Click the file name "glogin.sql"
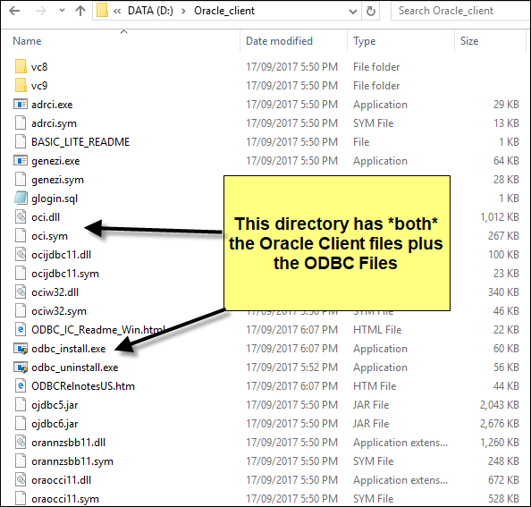The image size is (531, 507). coord(55,199)
